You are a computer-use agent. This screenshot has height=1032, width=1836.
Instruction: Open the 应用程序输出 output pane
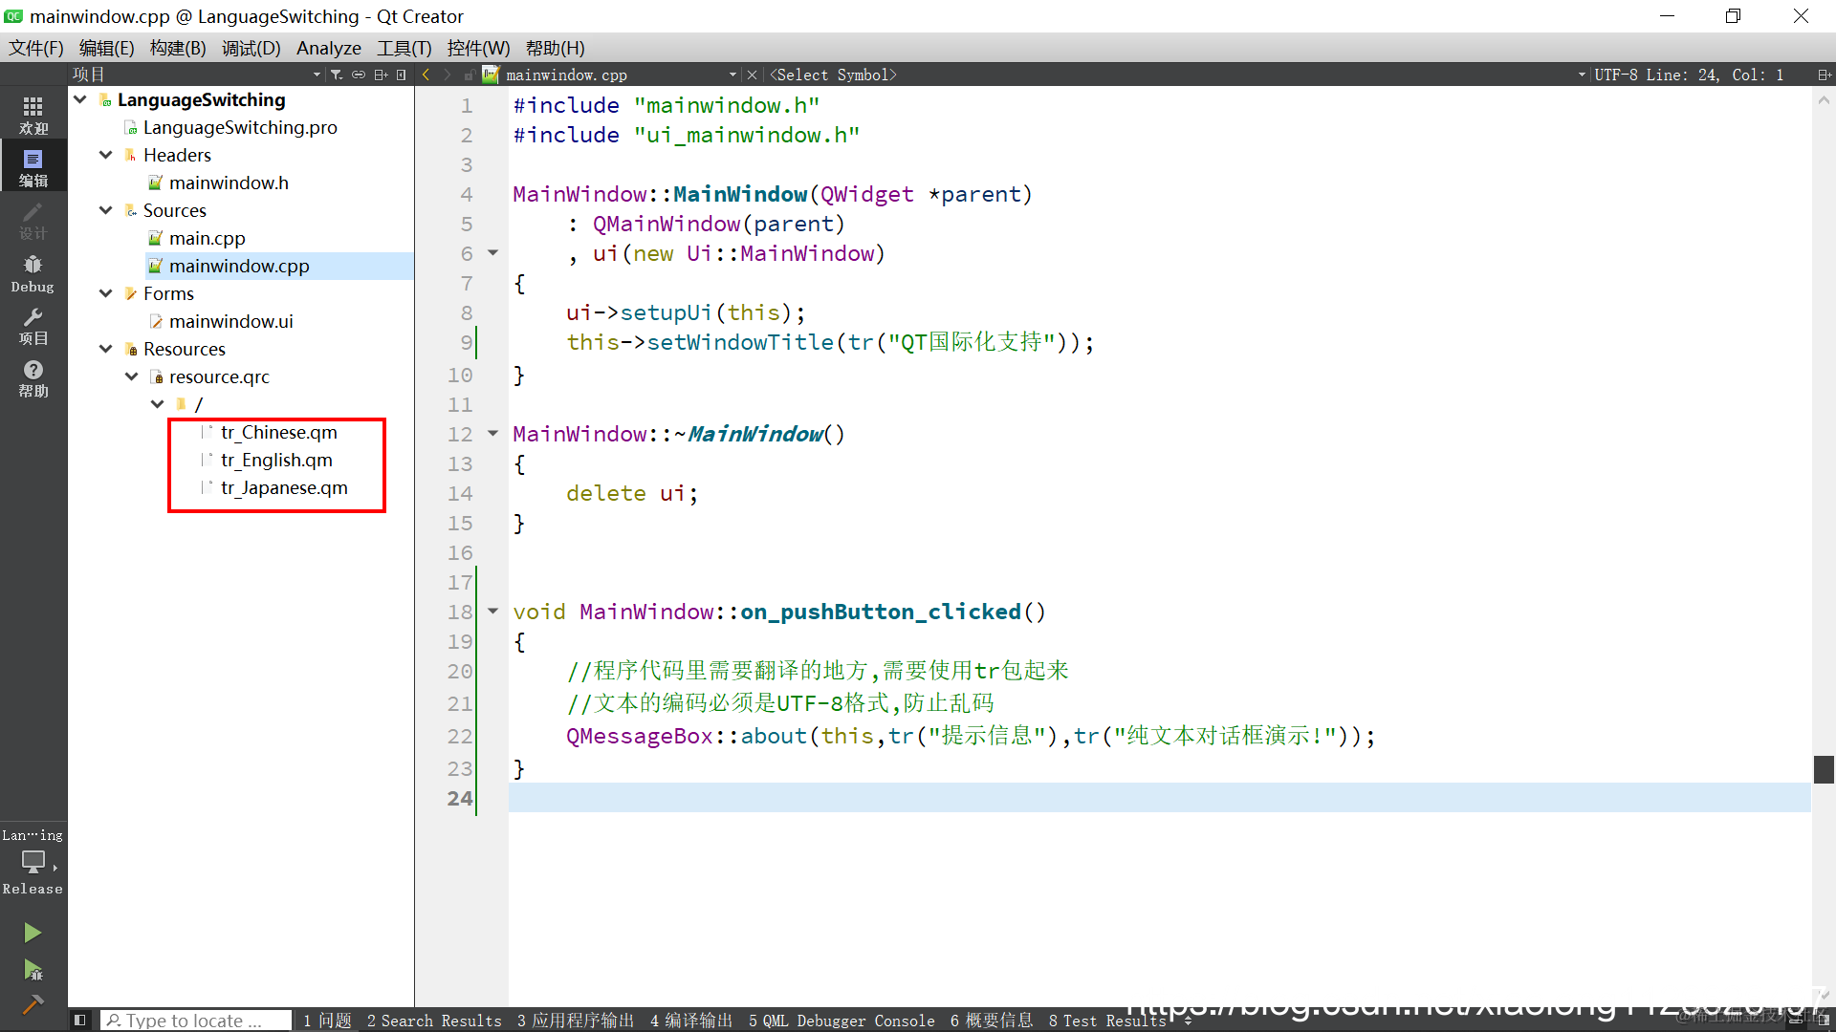[x=576, y=1021]
